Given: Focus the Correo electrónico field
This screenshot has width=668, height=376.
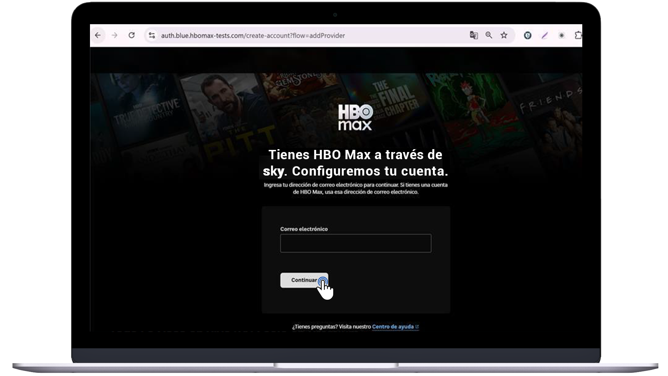Looking at the screenshot, I should (356, 243).
